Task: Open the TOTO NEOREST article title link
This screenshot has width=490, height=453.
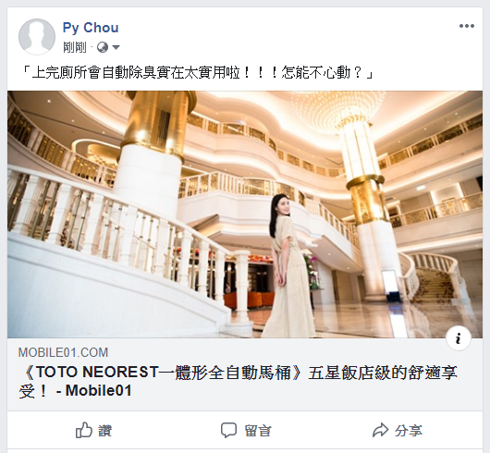Action: pos(238,382)
